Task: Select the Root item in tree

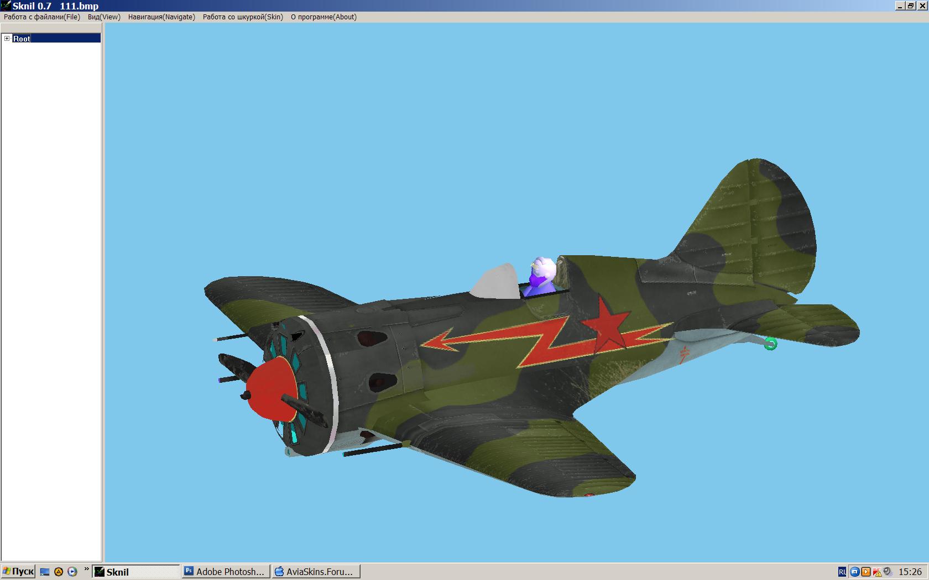Action: tap(22, 38)
